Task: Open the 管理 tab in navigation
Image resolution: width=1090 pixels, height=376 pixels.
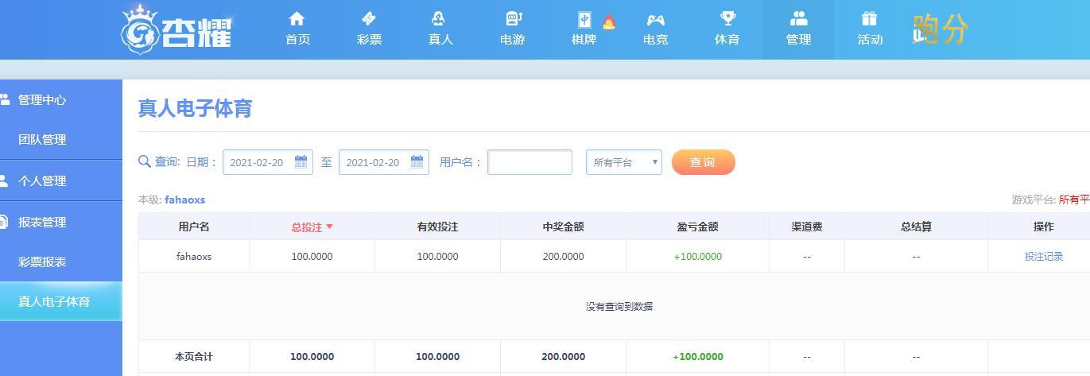Action: click(x=798, y=29)
